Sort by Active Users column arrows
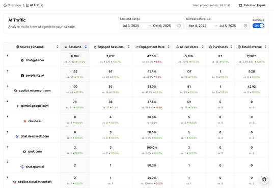This screenshot has width=274, height=188. coord(203,47)
